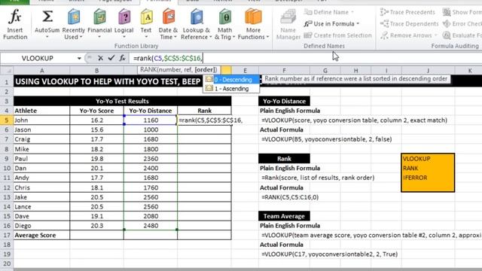The height and width of the screenshot is (271, 482).
Task: Select column A header
Action: [x=42, y=71]
